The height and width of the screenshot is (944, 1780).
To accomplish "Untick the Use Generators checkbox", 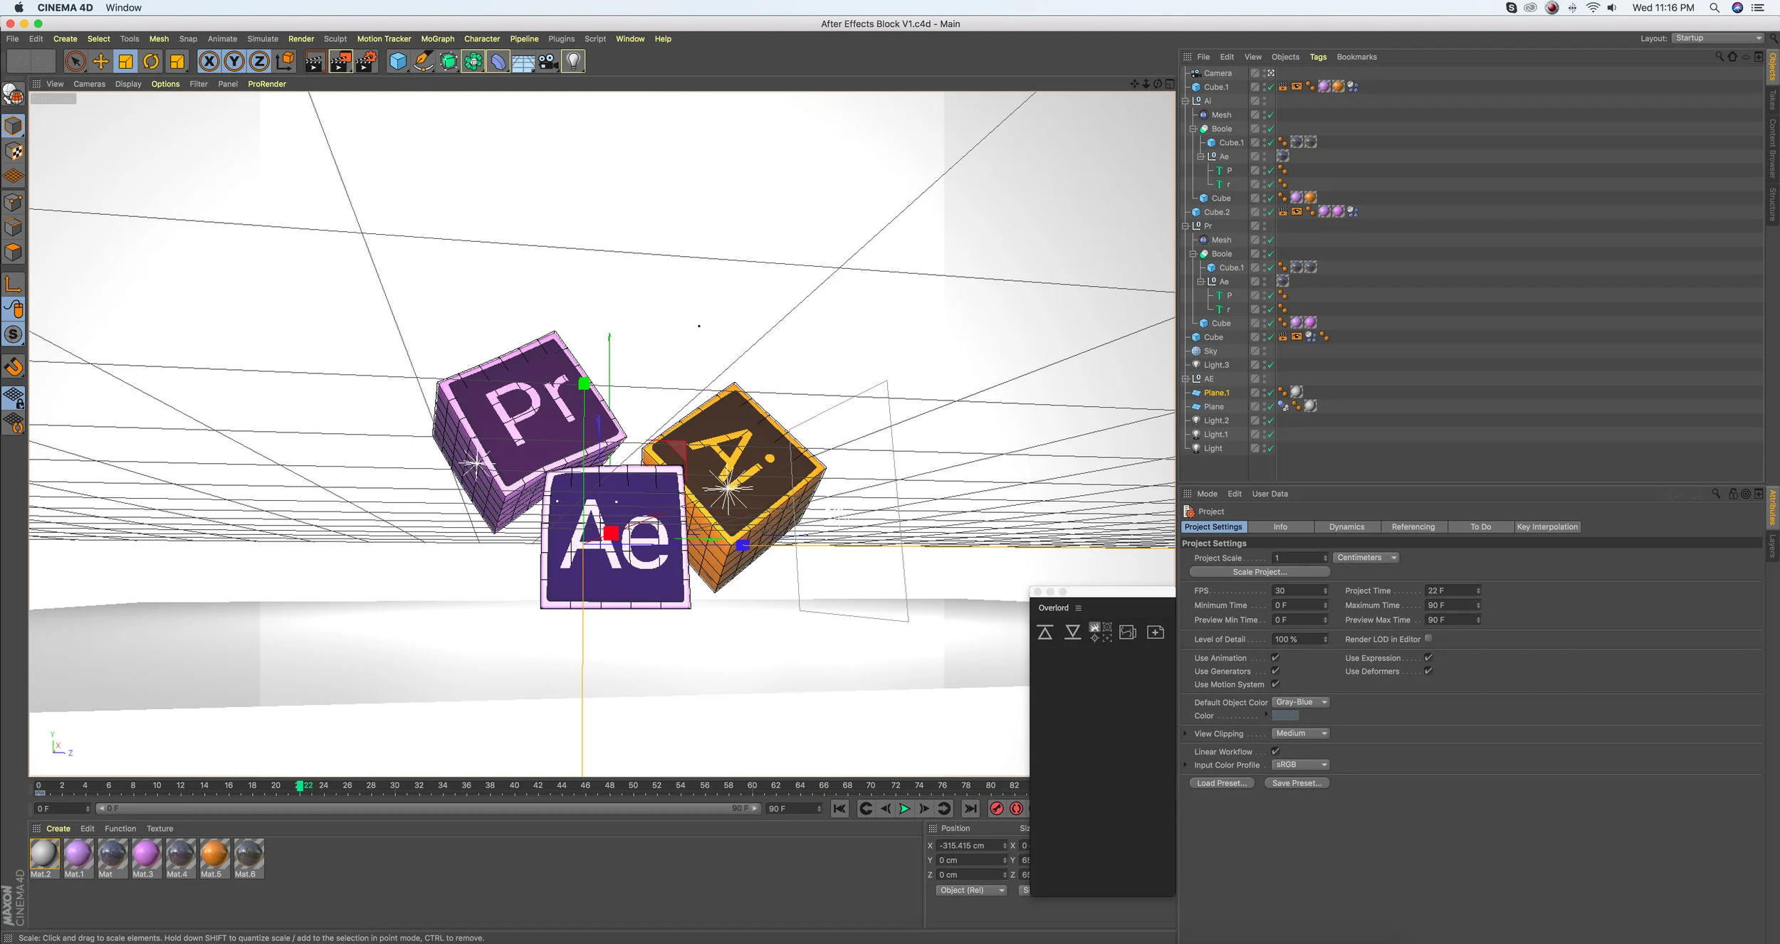I will (1275, 671).
